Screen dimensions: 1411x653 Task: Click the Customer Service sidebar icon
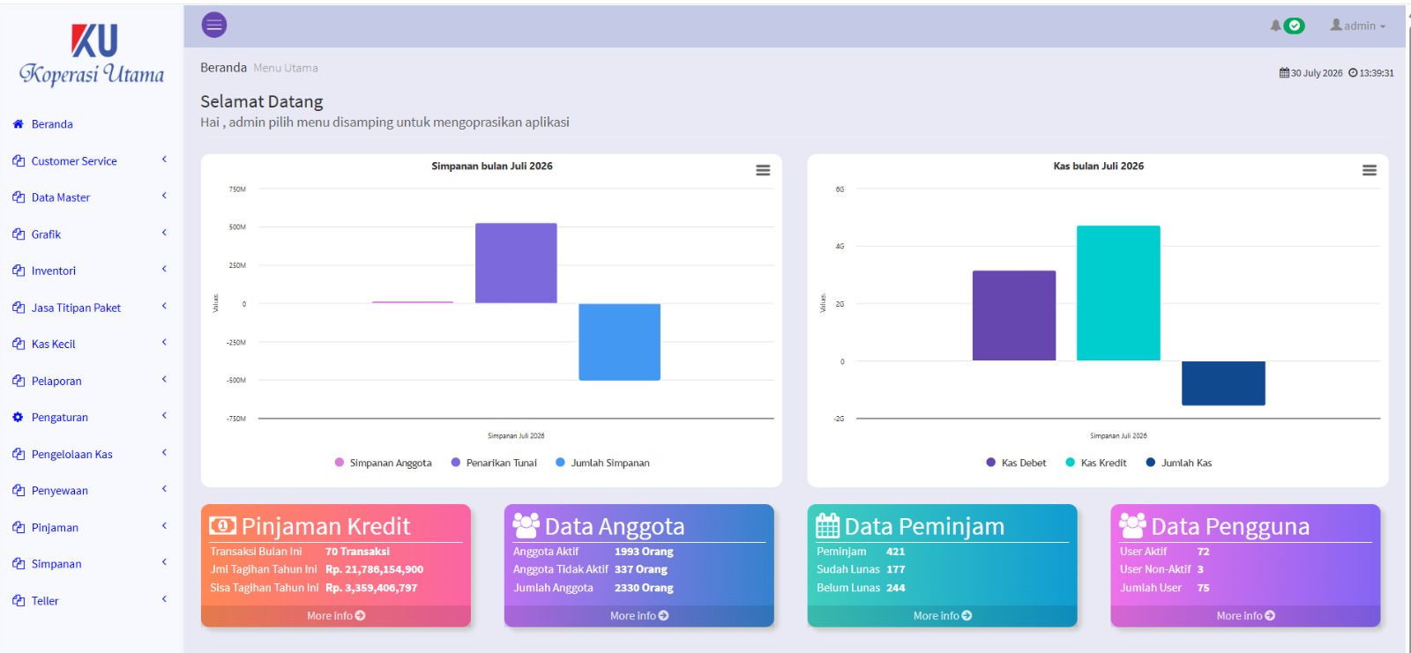19,161
